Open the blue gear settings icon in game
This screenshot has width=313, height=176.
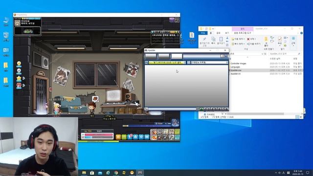click(141, 137)
